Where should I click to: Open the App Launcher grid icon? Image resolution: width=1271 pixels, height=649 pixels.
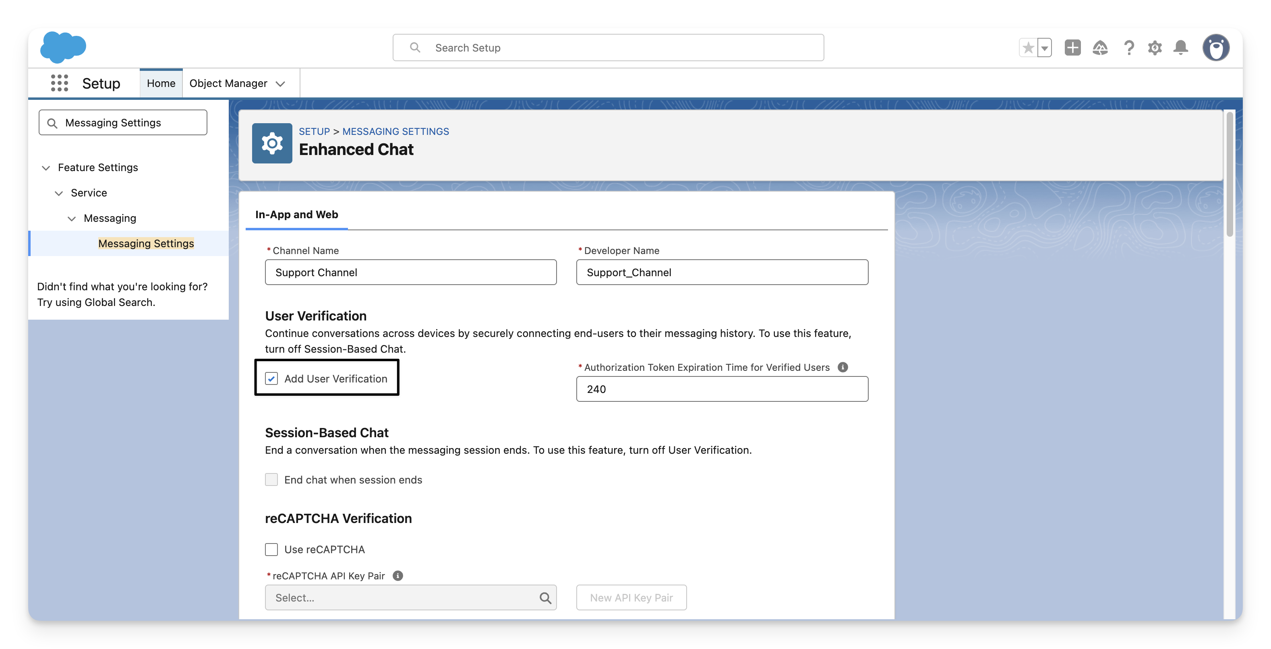pos(59,83)
